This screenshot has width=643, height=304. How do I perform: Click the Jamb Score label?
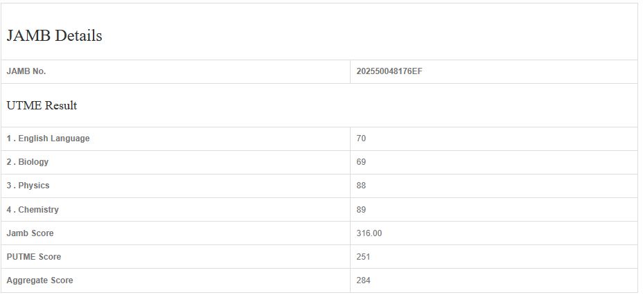30,233
